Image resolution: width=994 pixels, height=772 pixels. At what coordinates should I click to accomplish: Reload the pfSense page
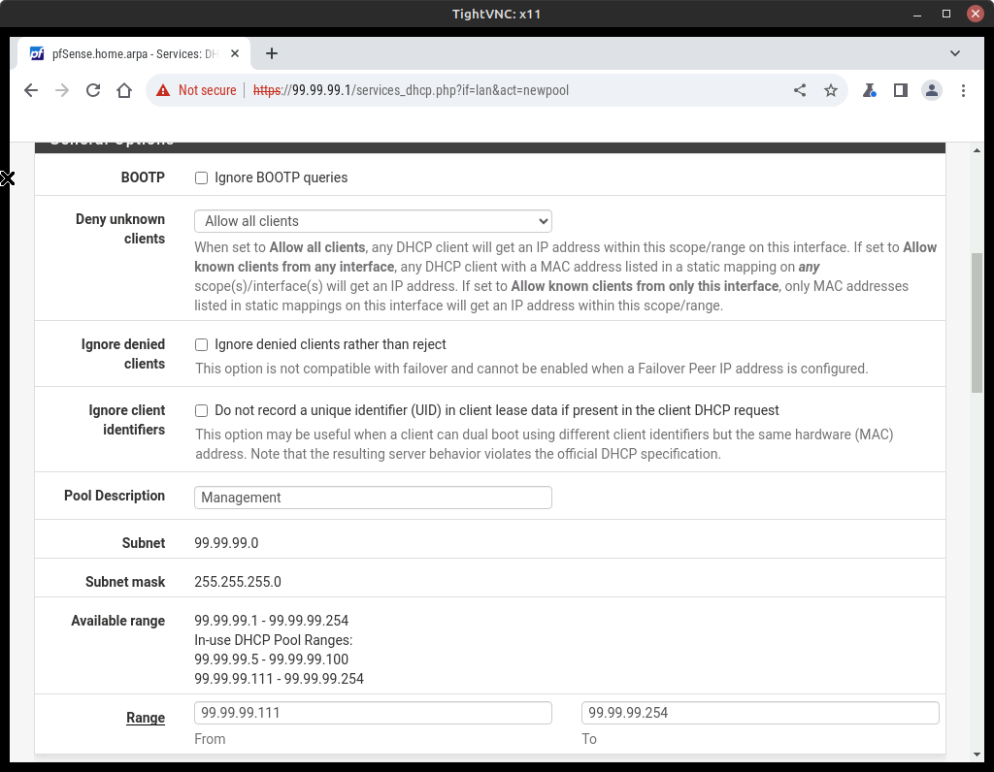tap(93, 90)
